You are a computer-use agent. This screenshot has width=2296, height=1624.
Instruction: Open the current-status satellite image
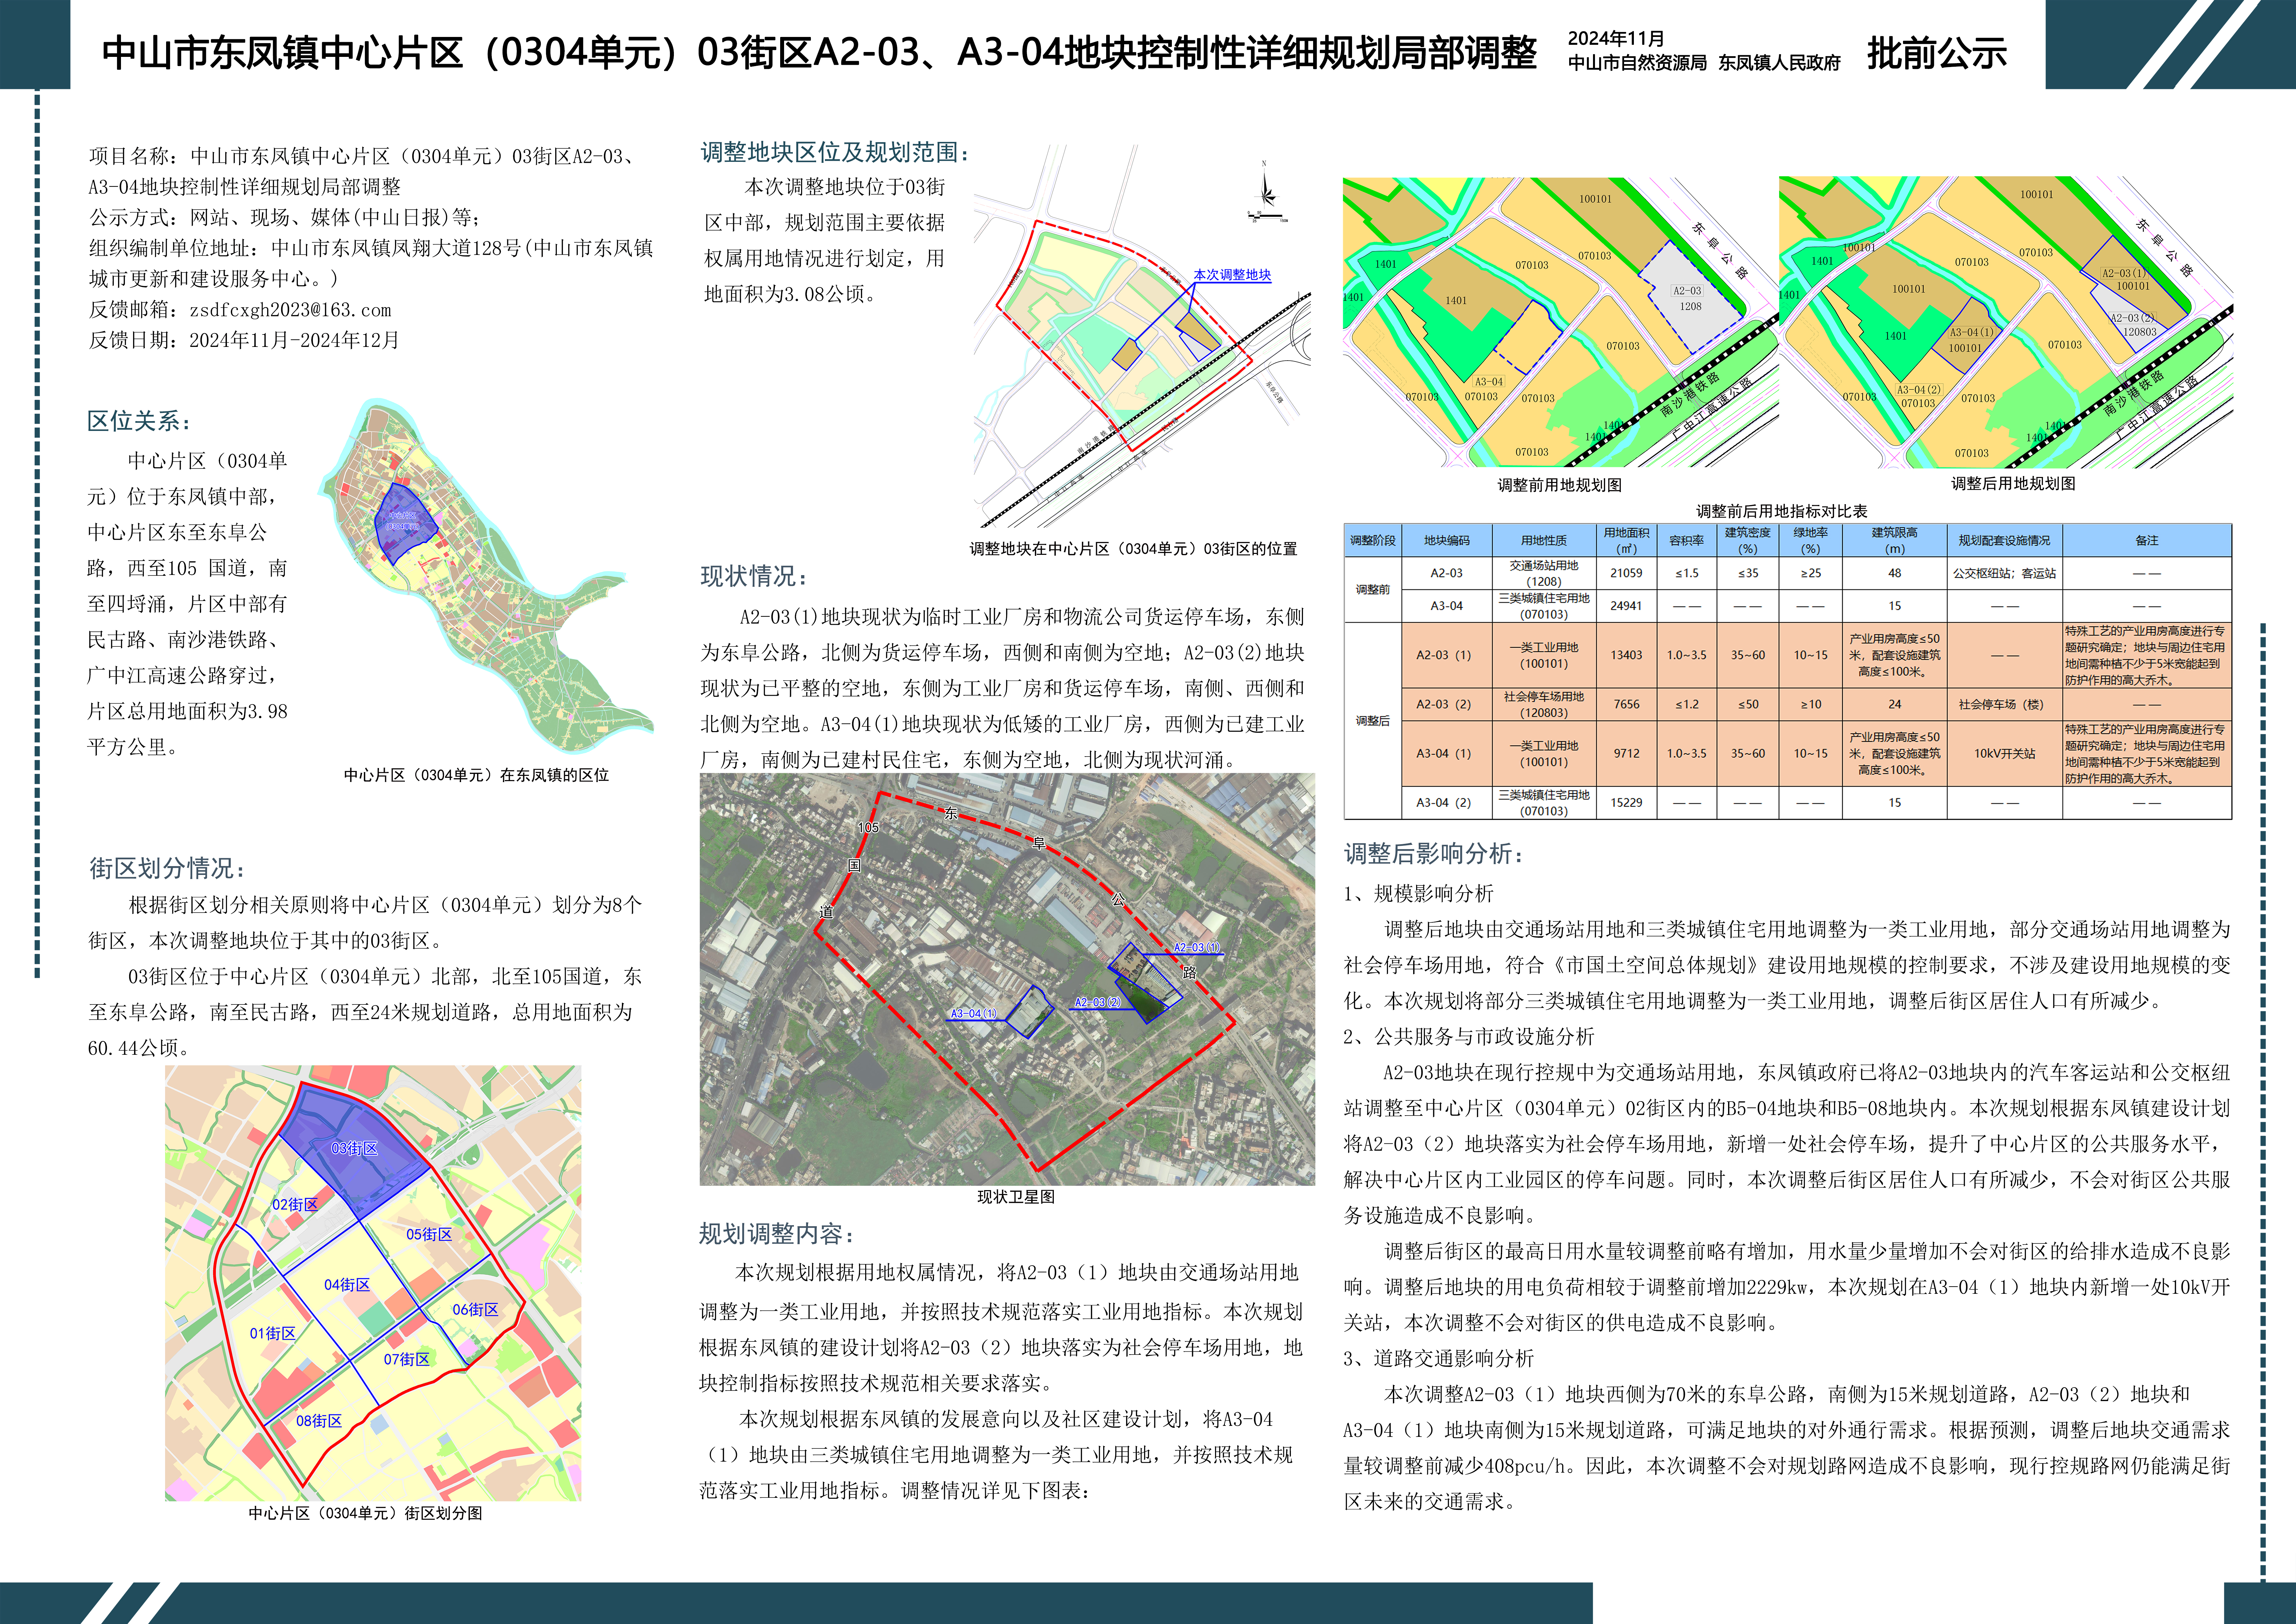[1007, 979]
